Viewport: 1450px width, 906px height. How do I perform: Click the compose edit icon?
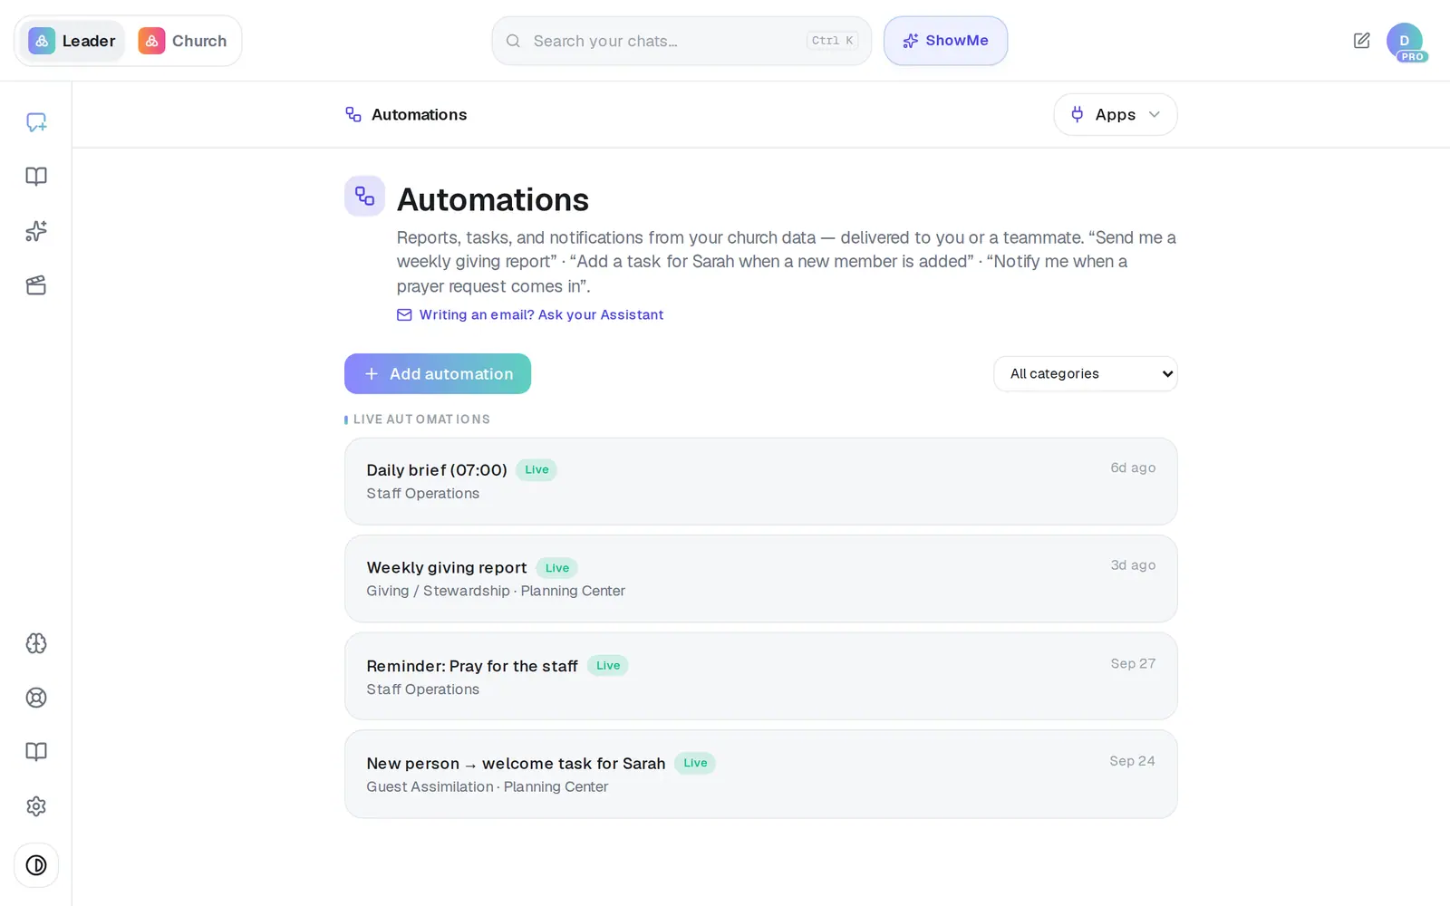coord(1361,41)
